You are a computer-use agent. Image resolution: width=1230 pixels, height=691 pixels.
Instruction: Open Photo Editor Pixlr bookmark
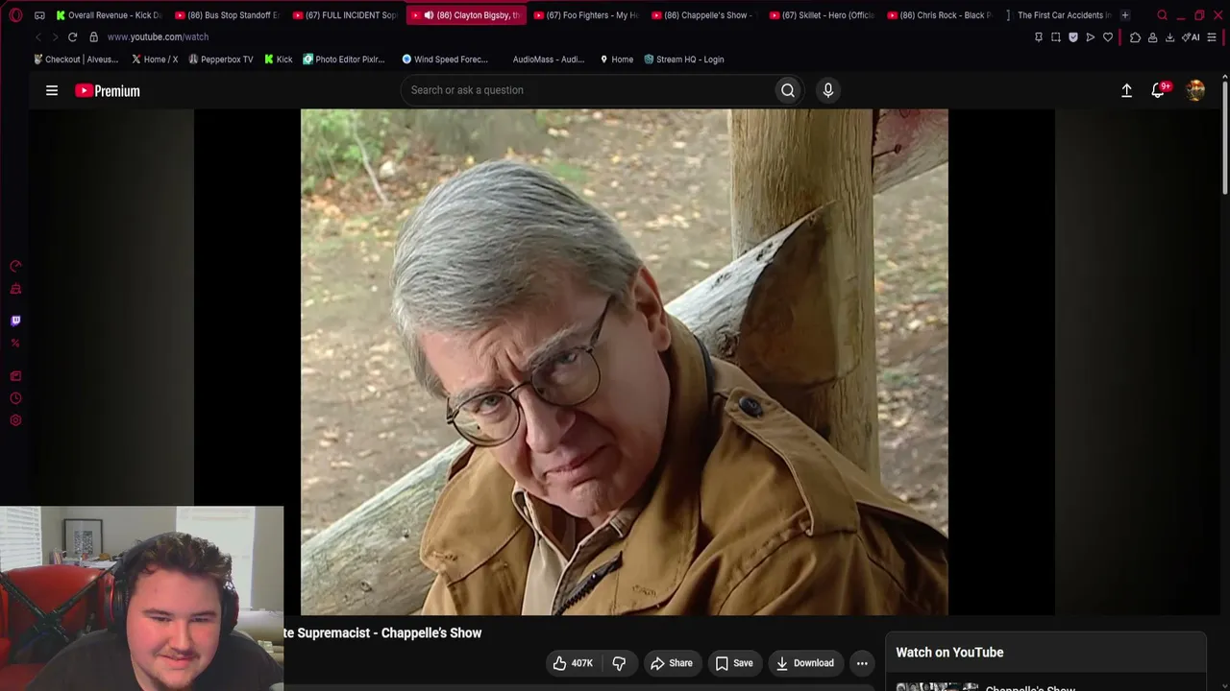tap(344, 60)
